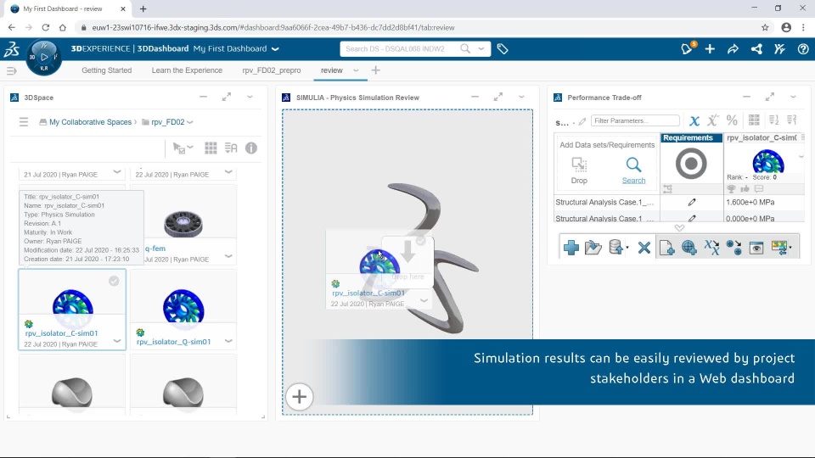This screenshot has height=458, width=815.
Task: Click the globe plus icon in Trade-off toolbar
Action: point(689,248)
